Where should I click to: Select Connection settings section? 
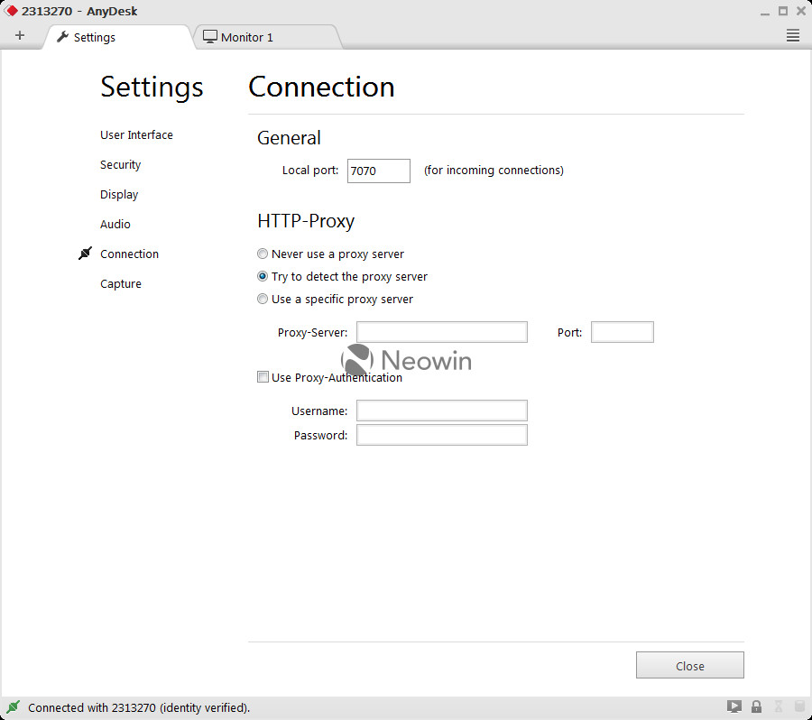coord(129,254)
